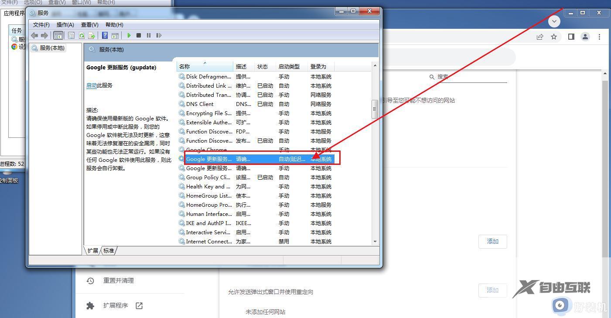611x318 pixels.
Task: Select the IKE and AuthIP service row
Action: 256,223
